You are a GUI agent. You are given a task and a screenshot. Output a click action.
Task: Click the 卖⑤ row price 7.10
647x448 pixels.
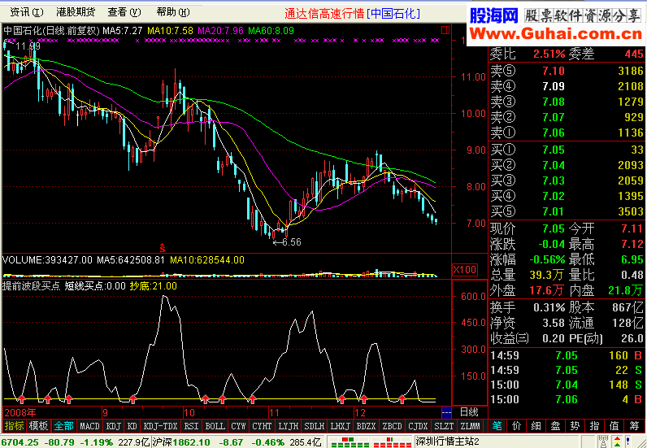553,71
